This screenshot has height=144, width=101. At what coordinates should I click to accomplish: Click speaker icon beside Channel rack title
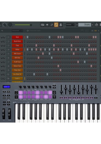pyautogui.click(x=28, y=31)
